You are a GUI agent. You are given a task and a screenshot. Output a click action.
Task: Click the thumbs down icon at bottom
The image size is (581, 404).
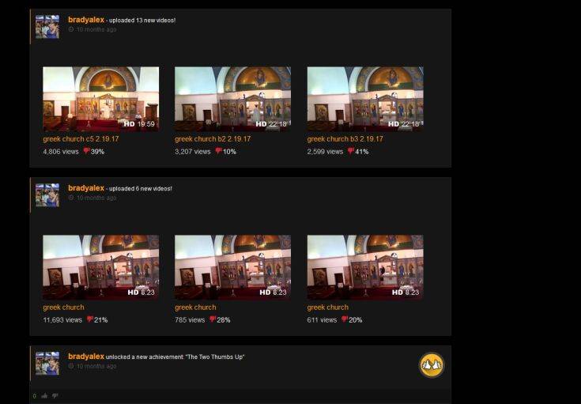[x=55, y=396]
